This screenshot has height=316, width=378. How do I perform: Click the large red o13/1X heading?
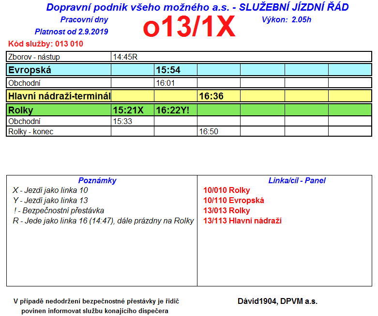(189, 26)
